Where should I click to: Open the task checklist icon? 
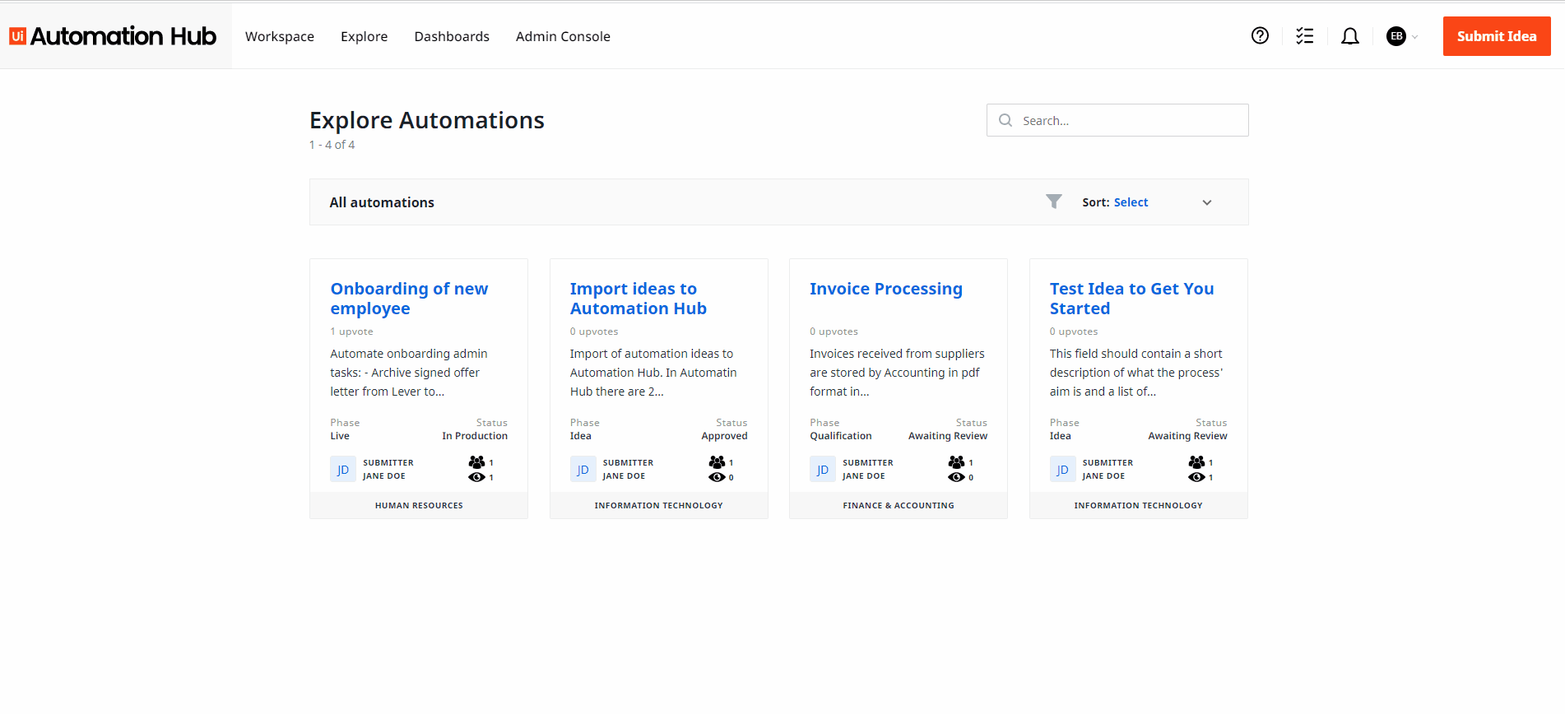click(x=1304, y=35)
